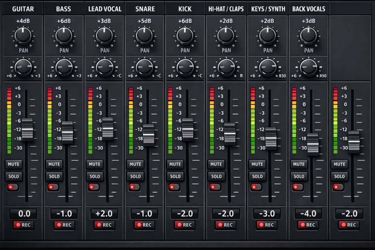Mute the Snare channel
Image resolution: width=375 pixels, height=250 pixels.
135,164
